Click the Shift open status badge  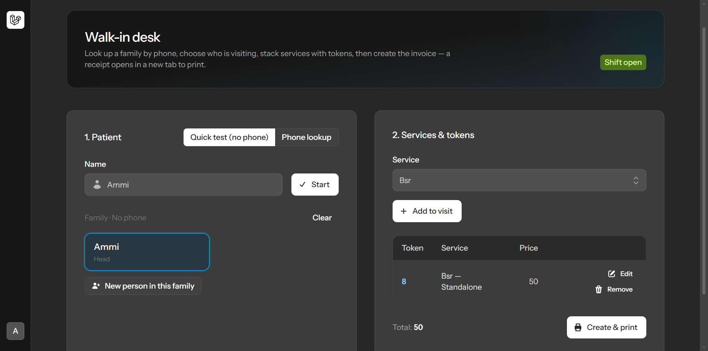point(623,62)
